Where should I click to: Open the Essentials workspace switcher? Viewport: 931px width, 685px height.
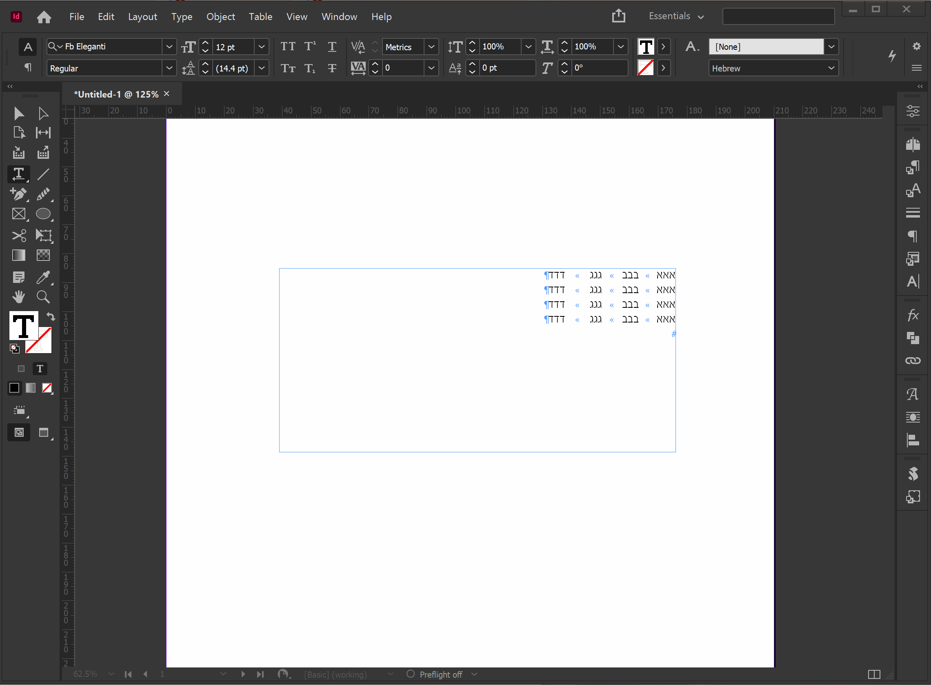click(675, 17)
